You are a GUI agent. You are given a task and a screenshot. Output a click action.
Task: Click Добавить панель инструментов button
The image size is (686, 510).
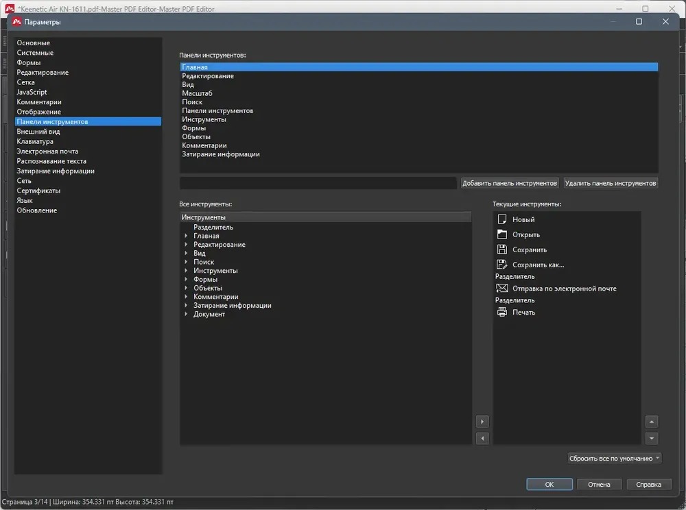pyautogui.click(x=509, y=183)
